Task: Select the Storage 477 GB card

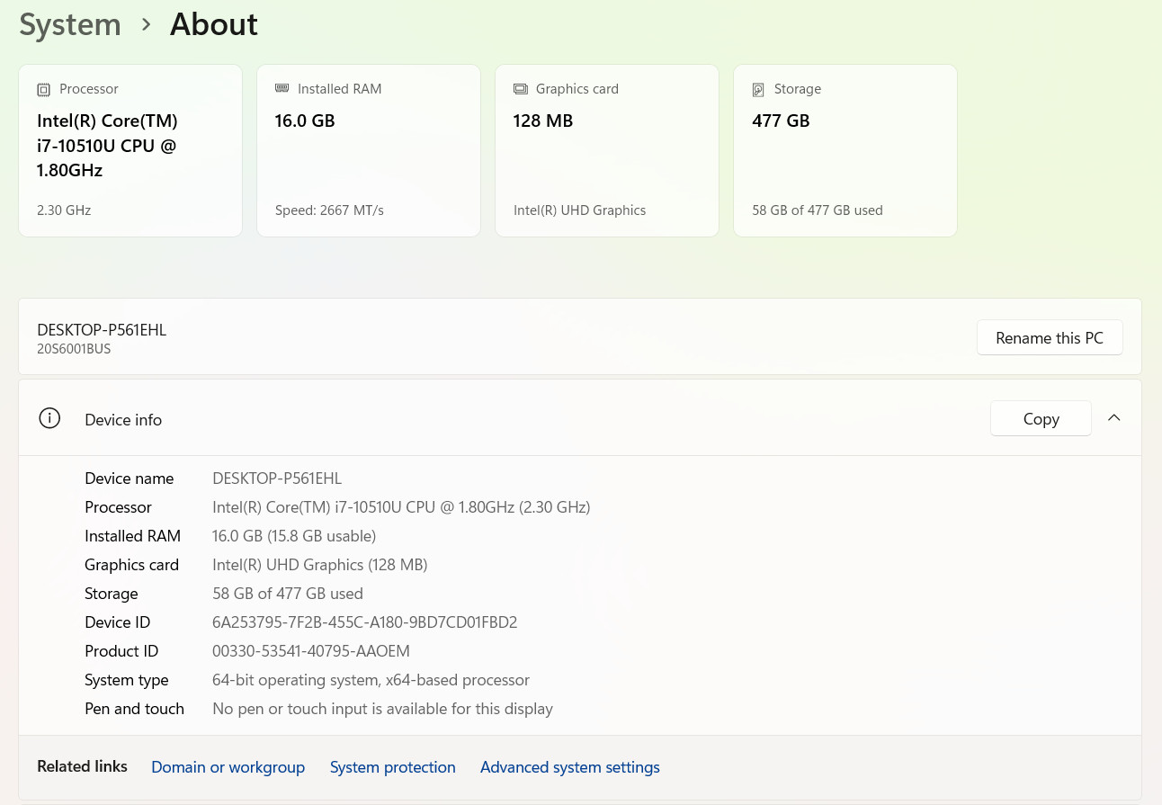Action: click(x=845, y=150)
